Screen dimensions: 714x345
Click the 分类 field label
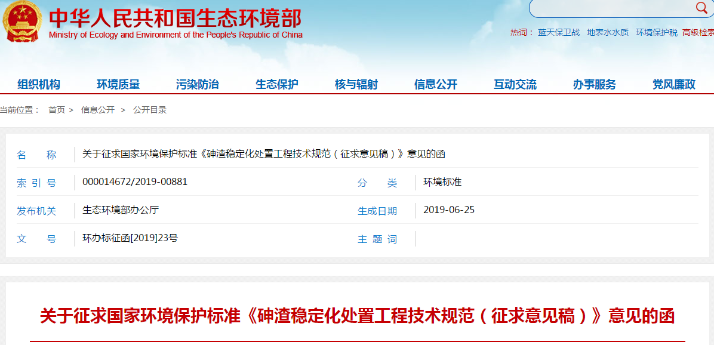coord(377,183)
